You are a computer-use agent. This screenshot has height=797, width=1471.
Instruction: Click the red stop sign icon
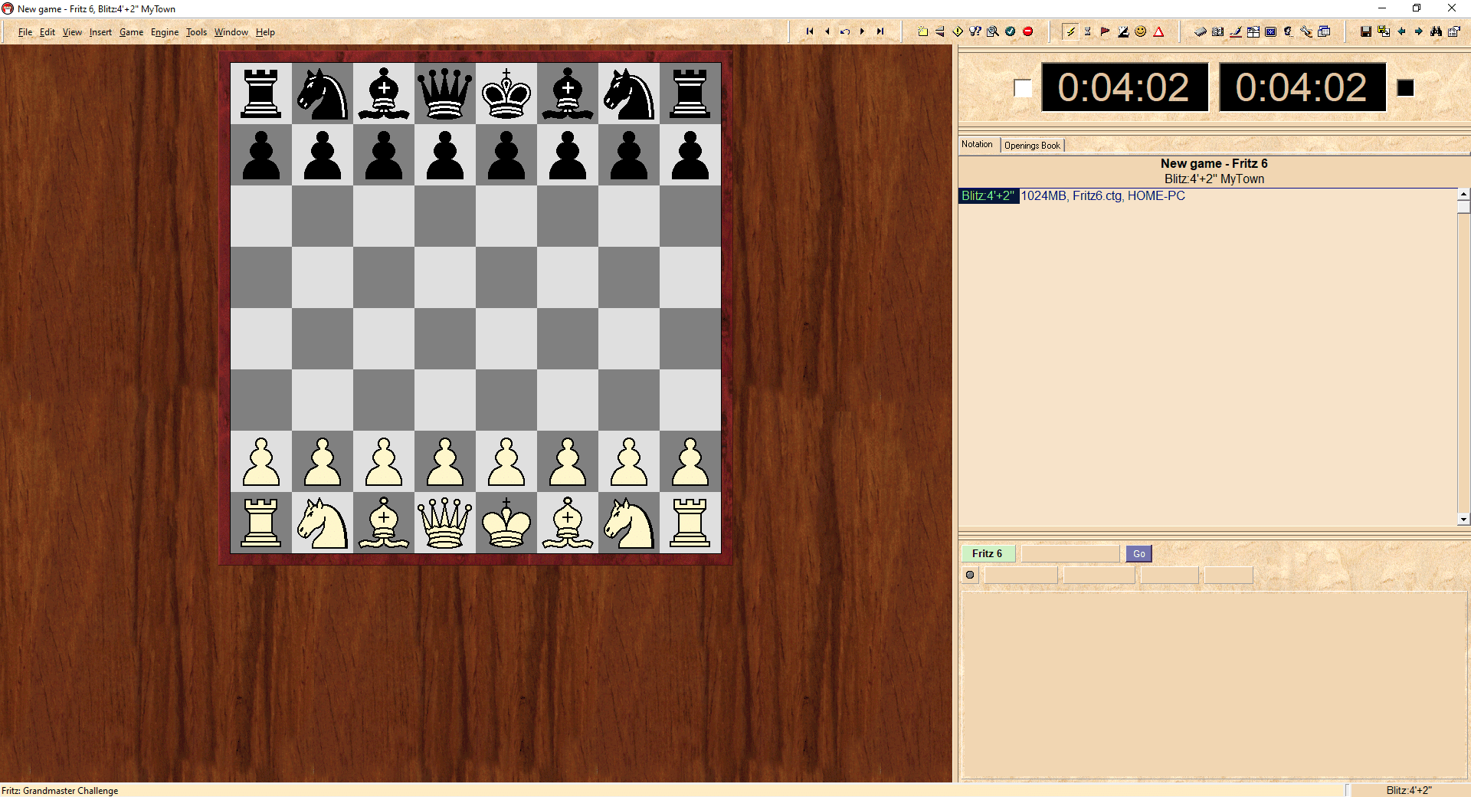1028,31
